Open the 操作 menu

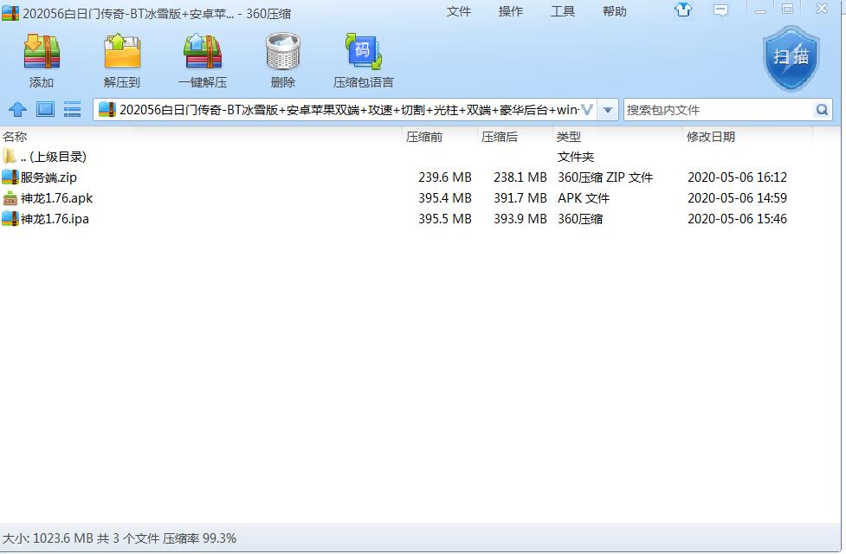[x=510, y=11]
